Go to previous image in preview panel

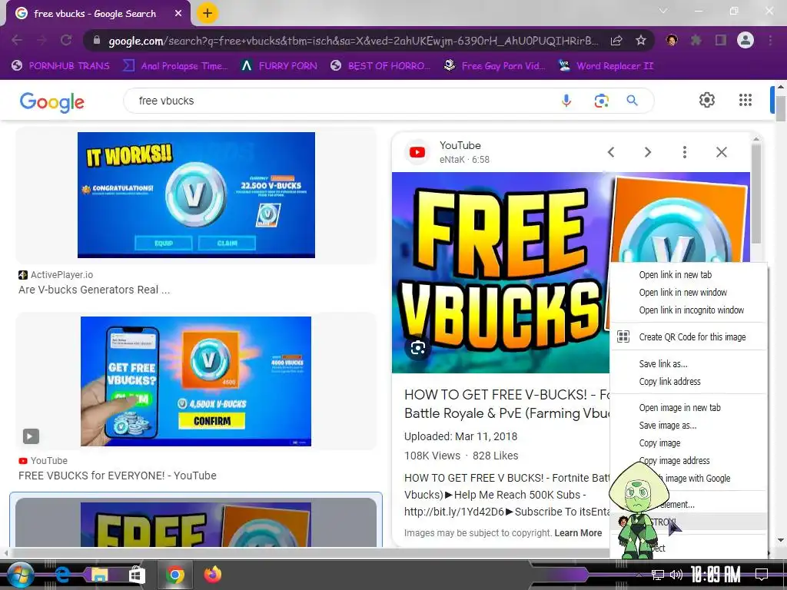[x=611, y=152]
